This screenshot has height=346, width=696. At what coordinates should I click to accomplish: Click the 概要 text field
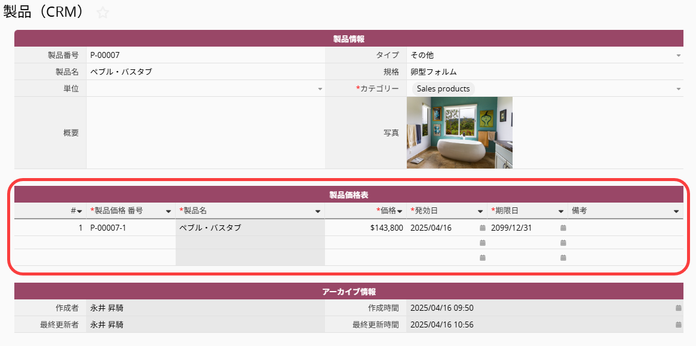click(206, 133)
